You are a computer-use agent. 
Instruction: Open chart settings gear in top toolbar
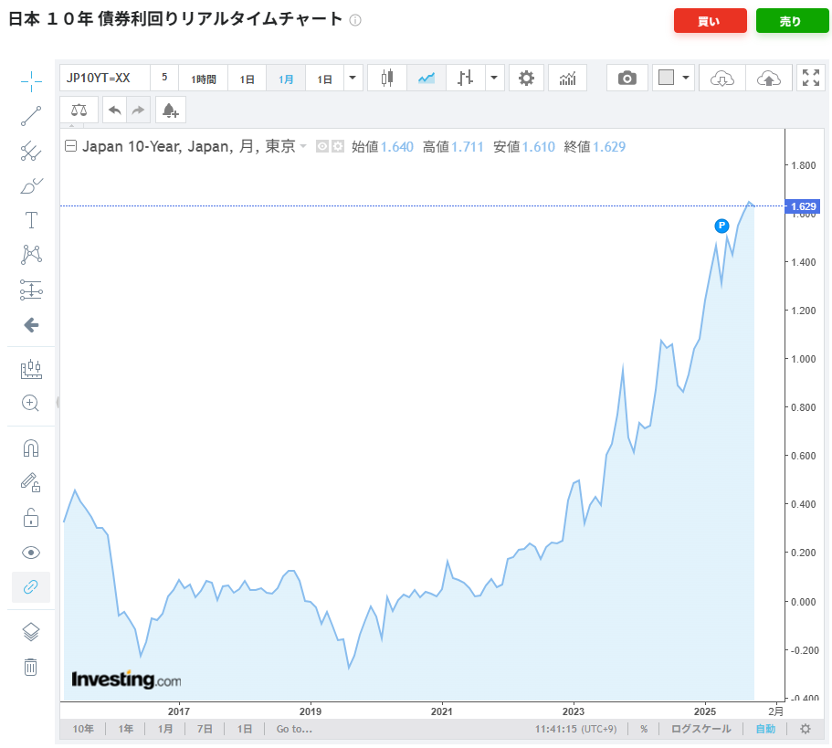pos(526,79)
